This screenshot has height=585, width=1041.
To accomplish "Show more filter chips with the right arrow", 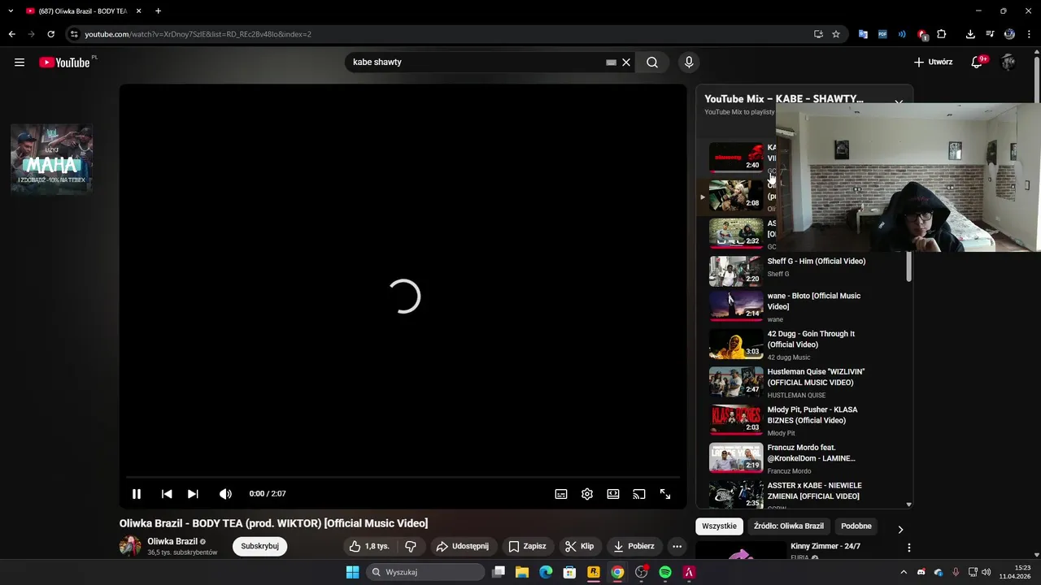I will tap(900, 530).
